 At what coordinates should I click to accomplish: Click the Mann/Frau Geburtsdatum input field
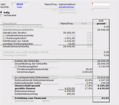click(101, 4)
